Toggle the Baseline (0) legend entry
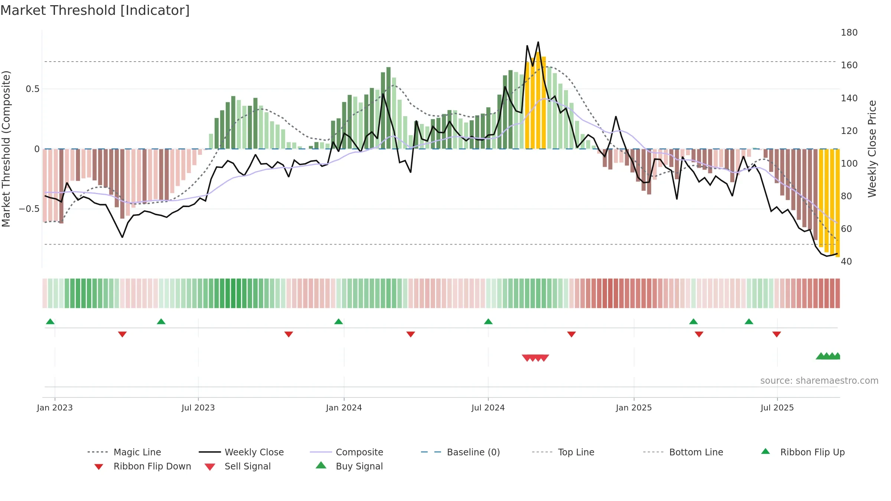 pos(460,452)
